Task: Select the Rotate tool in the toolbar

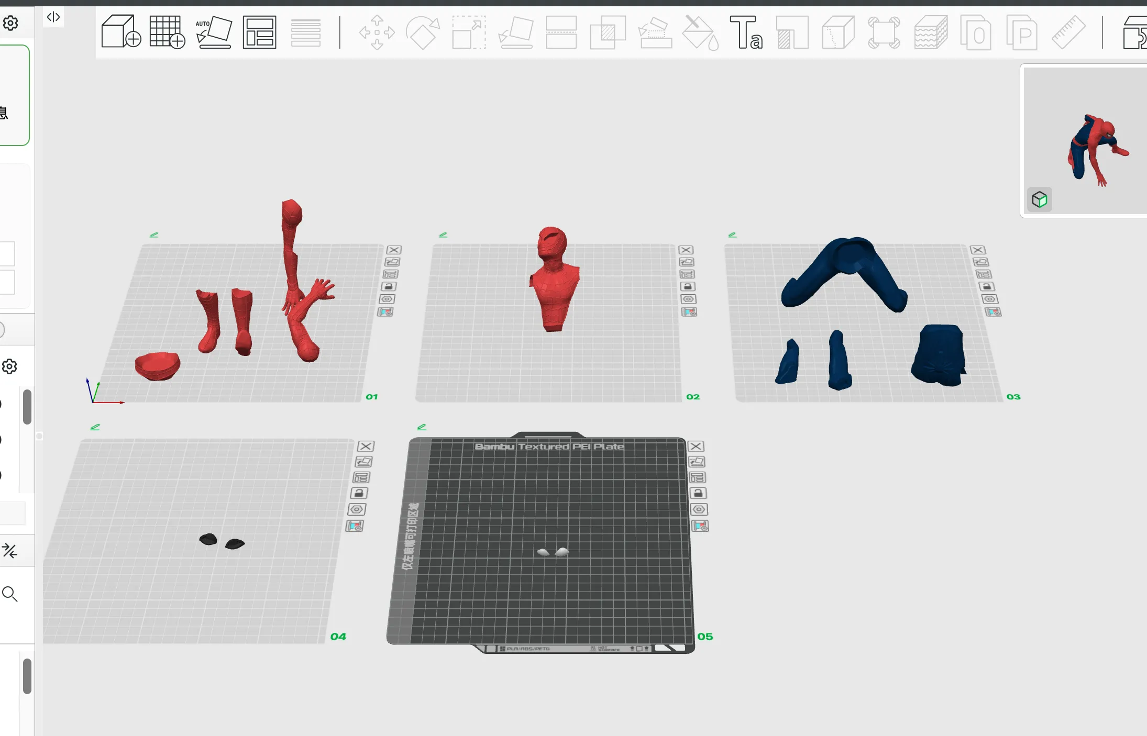Action: (x=423, y=32)
